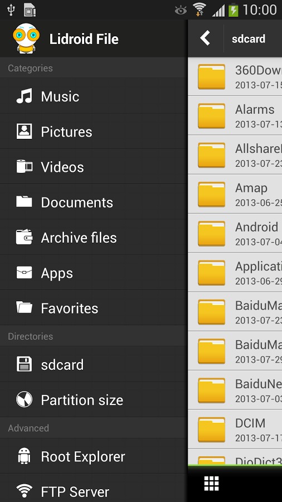
Task: Open the grid menu button at bottom
Action: (211, 483)
